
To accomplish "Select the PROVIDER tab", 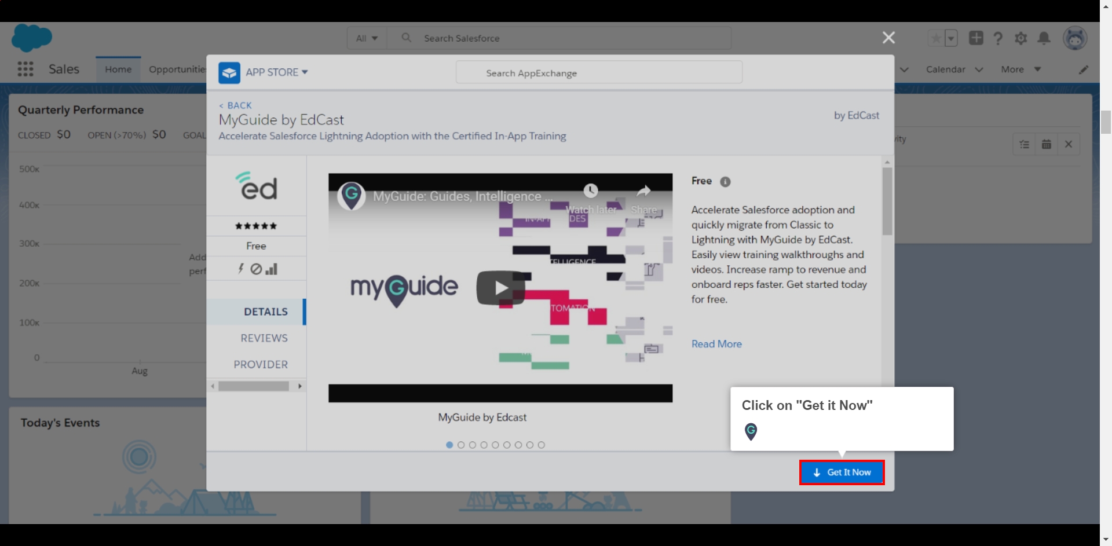I will pos(261,364).
